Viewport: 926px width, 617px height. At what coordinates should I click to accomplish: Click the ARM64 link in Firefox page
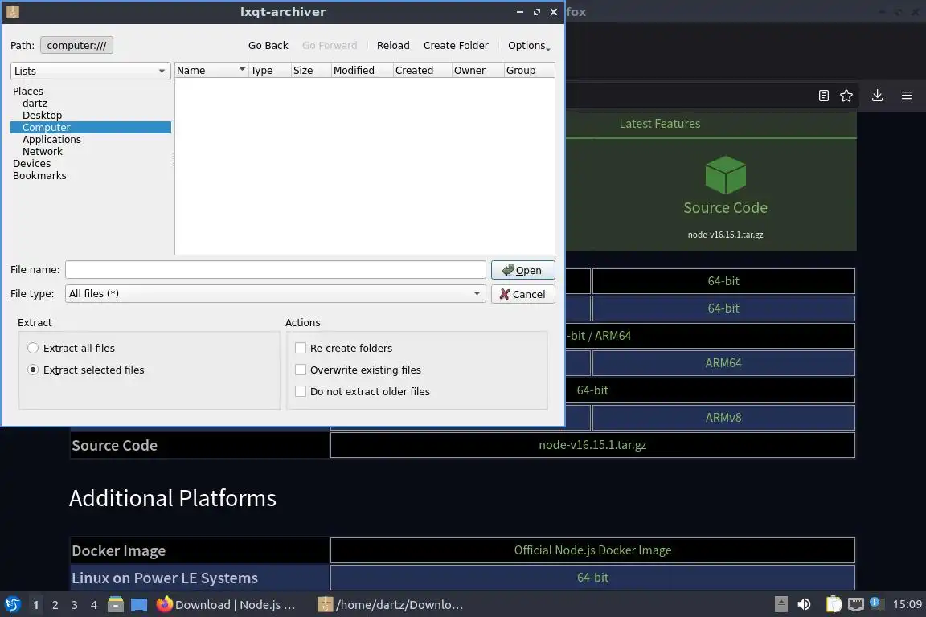(723, 363)
